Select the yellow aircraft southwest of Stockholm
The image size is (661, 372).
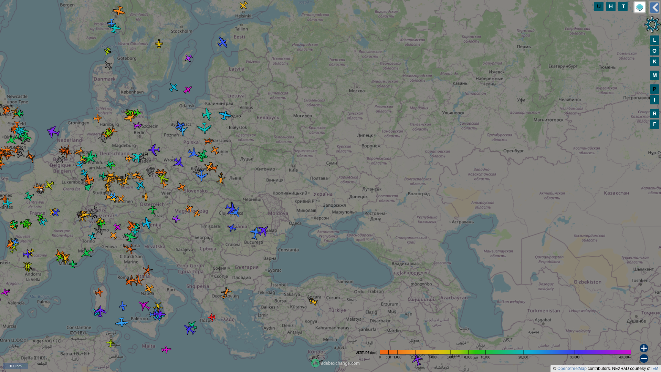(x=159, y=44)
